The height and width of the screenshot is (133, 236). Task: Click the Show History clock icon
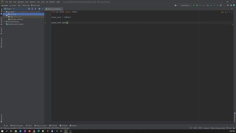(x=221, y=5)
